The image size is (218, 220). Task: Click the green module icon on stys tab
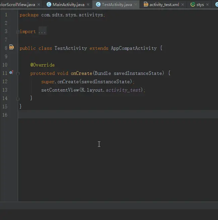click(193, 4)
